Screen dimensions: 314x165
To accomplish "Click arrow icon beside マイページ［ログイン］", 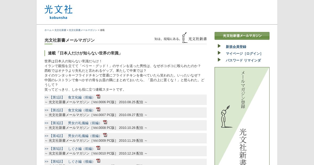I will click(x=219, y=53).
